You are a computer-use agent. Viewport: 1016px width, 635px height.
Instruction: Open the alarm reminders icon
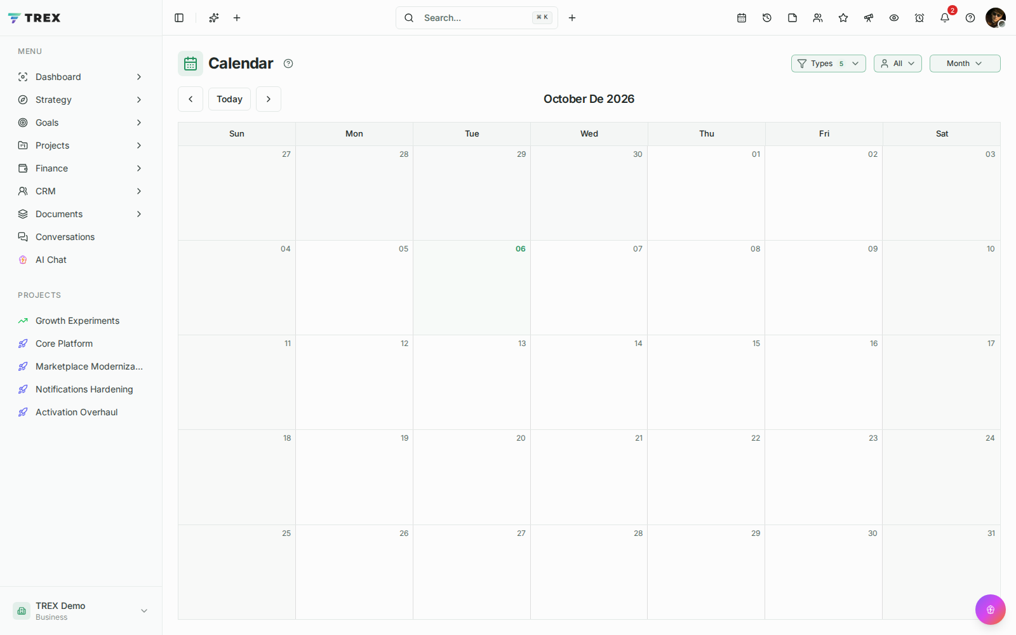919,18
